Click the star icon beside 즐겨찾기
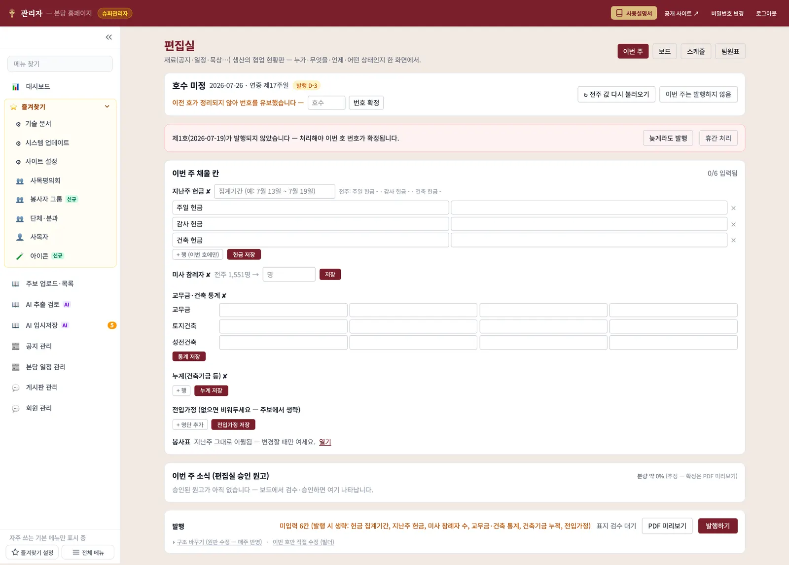 13,107
